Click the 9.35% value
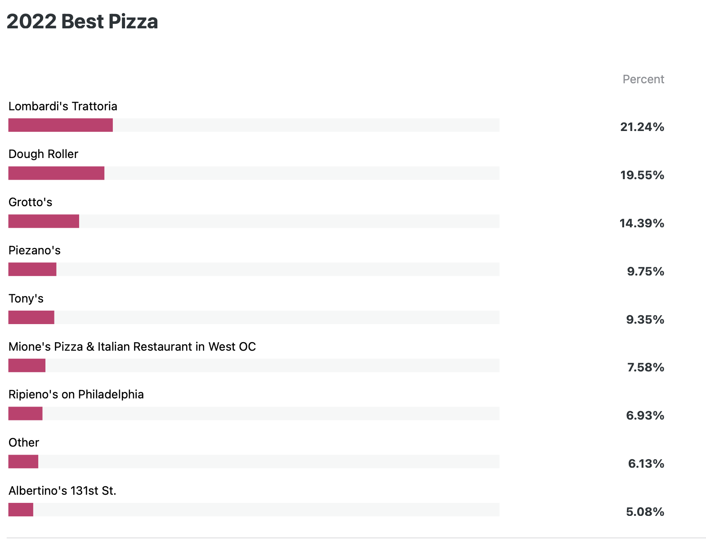The height and width of the screenshot is (542, 706). pyautogui.click(x=645, y=320)
